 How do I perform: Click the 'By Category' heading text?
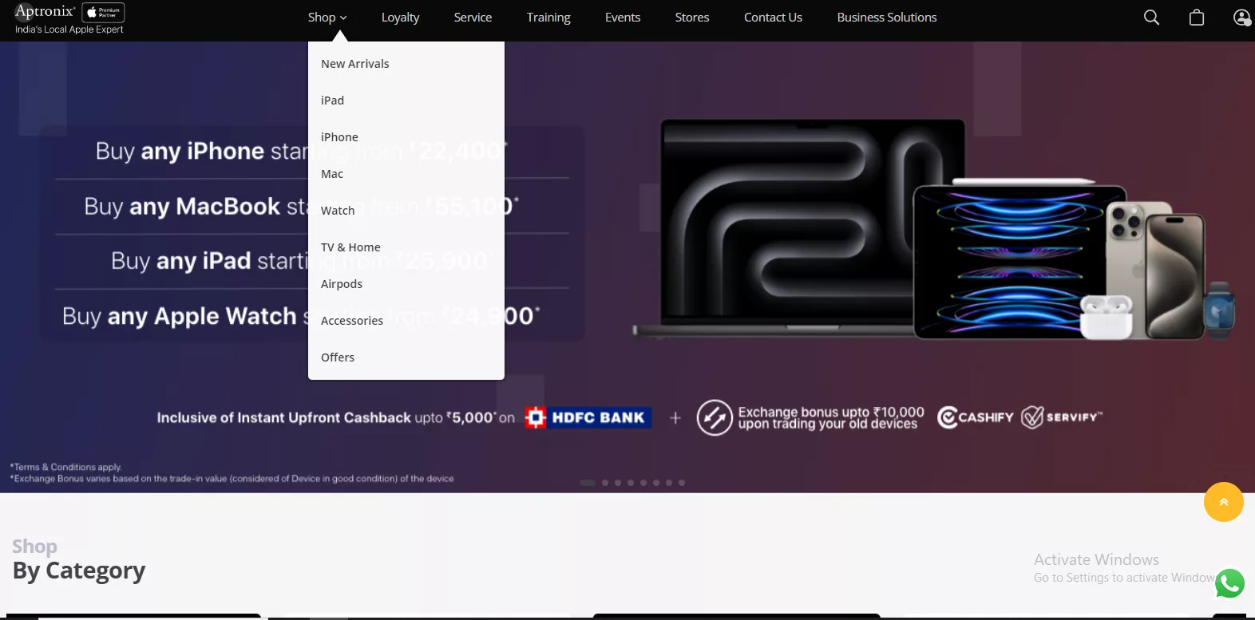(79, 571)
